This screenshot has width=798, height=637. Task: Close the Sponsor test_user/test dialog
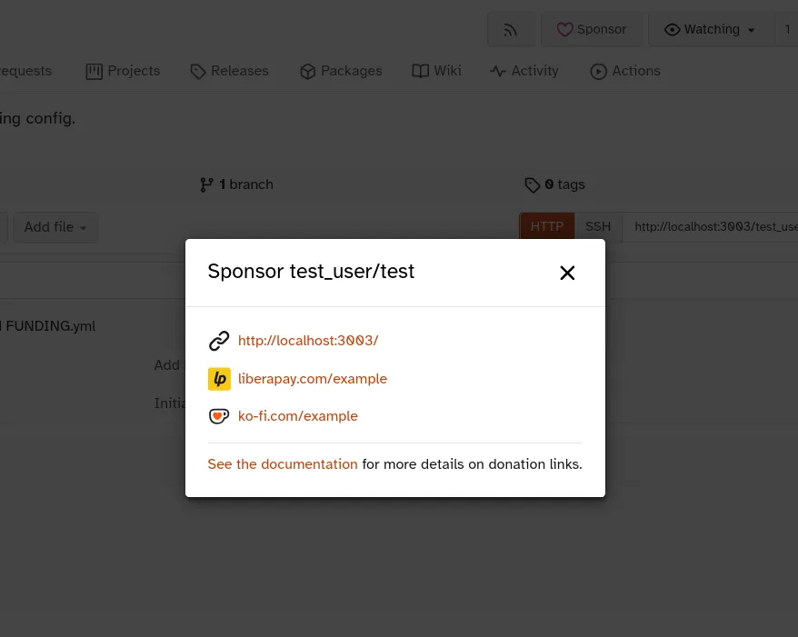point(567,273)
